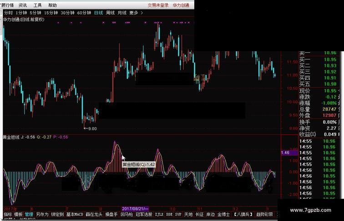Select the 基本MACD indicator tab
The width and height of the screenshot is (344, 221).
pos(75,215)
